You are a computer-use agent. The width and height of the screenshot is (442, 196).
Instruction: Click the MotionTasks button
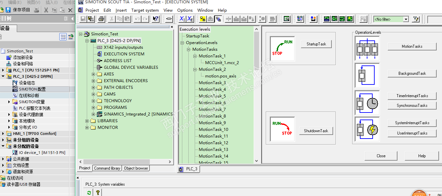(412, 46)
